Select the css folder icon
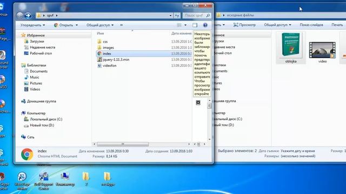Viewport: 346px width, 194px height. tap(99, 41)
